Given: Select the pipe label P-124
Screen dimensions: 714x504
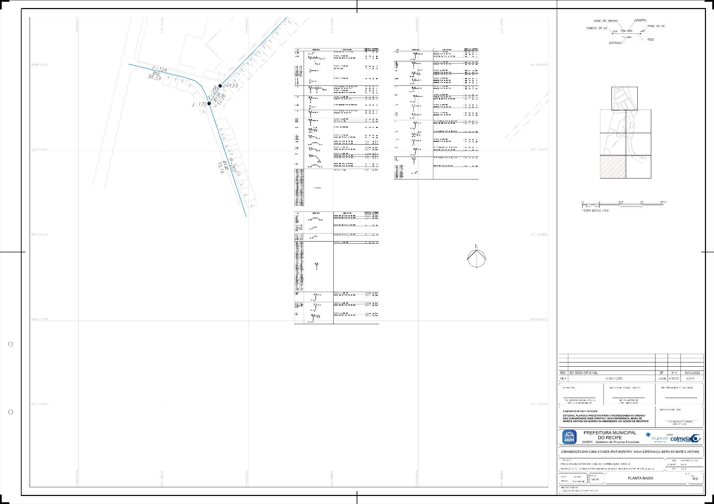Looking at the screenshot, I should click(x=160, y=68).
